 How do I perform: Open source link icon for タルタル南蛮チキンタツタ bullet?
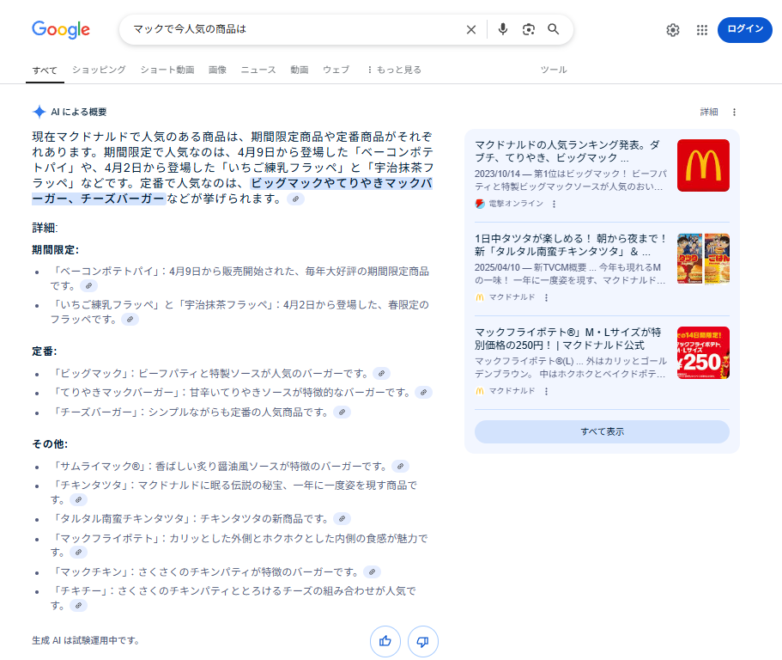coord(343,519)
